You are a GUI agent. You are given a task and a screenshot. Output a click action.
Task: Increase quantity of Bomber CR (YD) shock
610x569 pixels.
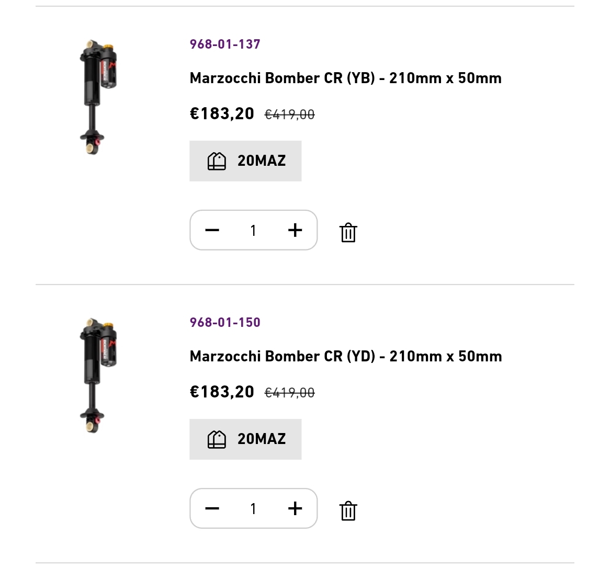[295, 508]
